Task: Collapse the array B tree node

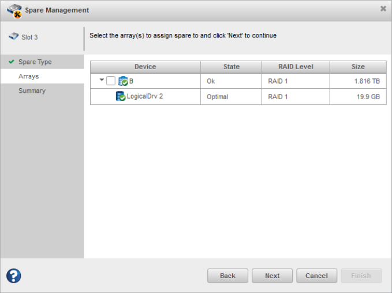Action: point(102,81)
